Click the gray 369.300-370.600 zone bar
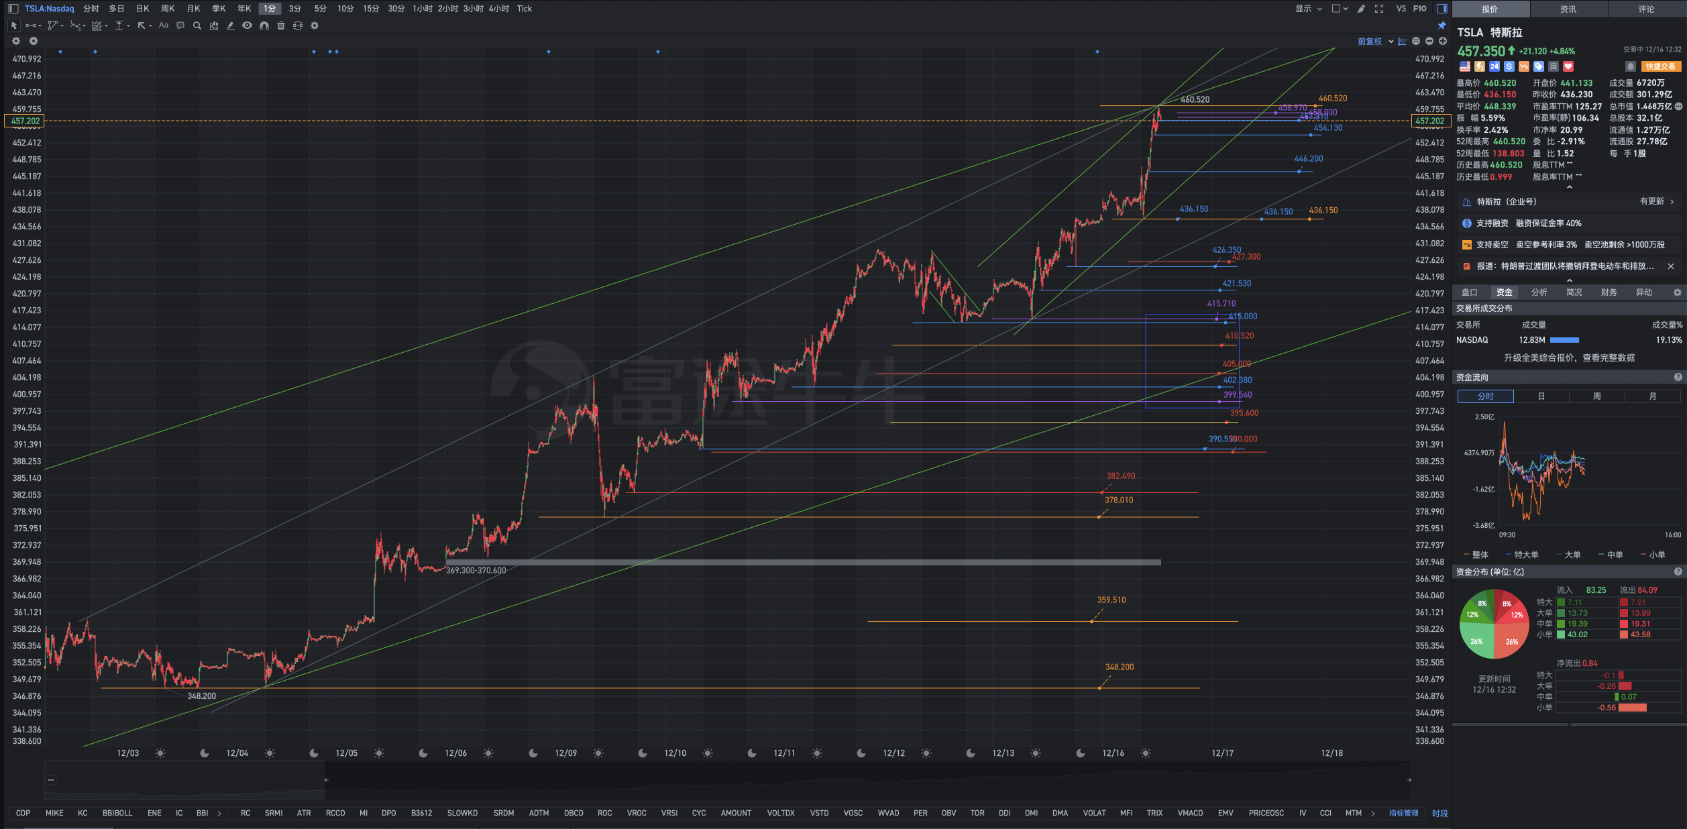 pos(803,562)
